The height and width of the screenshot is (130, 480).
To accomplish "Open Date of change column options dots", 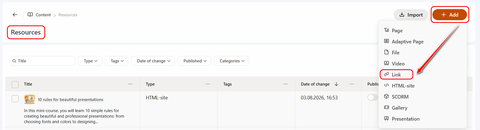I will [352, 84].
